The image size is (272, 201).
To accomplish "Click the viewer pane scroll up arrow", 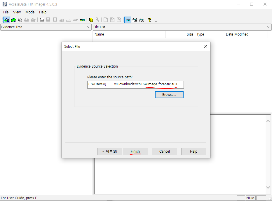I will (268, 121).
